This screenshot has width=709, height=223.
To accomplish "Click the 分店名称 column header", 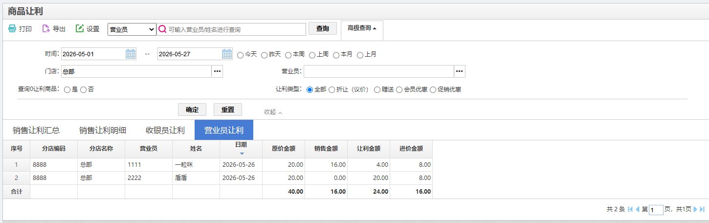I will click(101, 149).
